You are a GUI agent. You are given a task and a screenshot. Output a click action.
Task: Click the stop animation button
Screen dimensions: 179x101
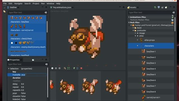click(x=60, y=68)
